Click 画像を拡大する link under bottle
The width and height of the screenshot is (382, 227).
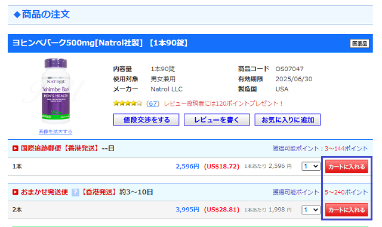[x=56, y=131]
